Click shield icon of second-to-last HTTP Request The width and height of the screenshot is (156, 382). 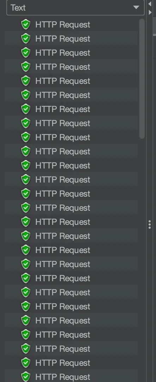(26, 363)
